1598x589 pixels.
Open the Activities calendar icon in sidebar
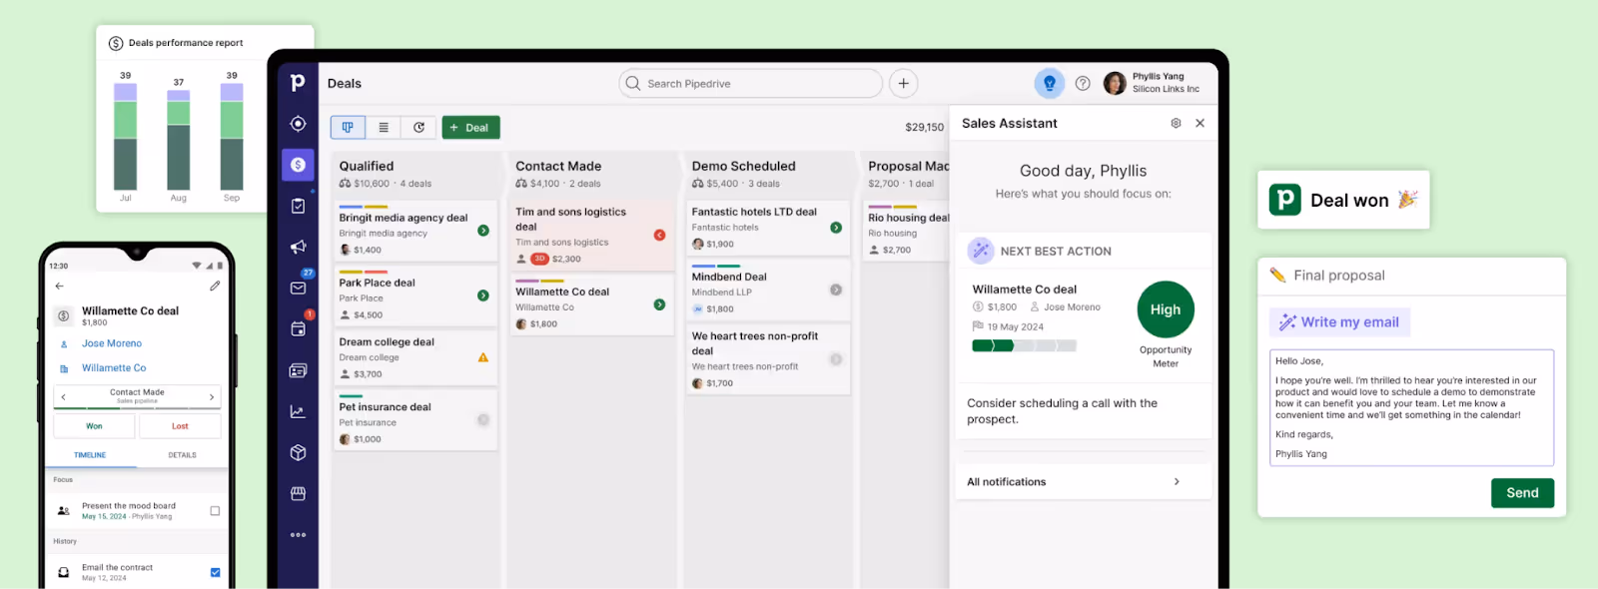coord(298,328)
